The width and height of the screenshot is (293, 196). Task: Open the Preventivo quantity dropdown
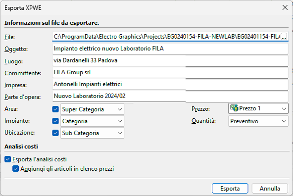tap(258, 121)
